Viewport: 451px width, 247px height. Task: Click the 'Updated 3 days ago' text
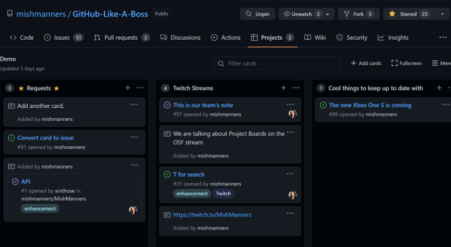click(x=22, y=69)
